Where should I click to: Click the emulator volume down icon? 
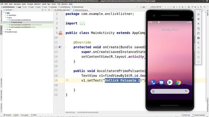click(198, 24)
